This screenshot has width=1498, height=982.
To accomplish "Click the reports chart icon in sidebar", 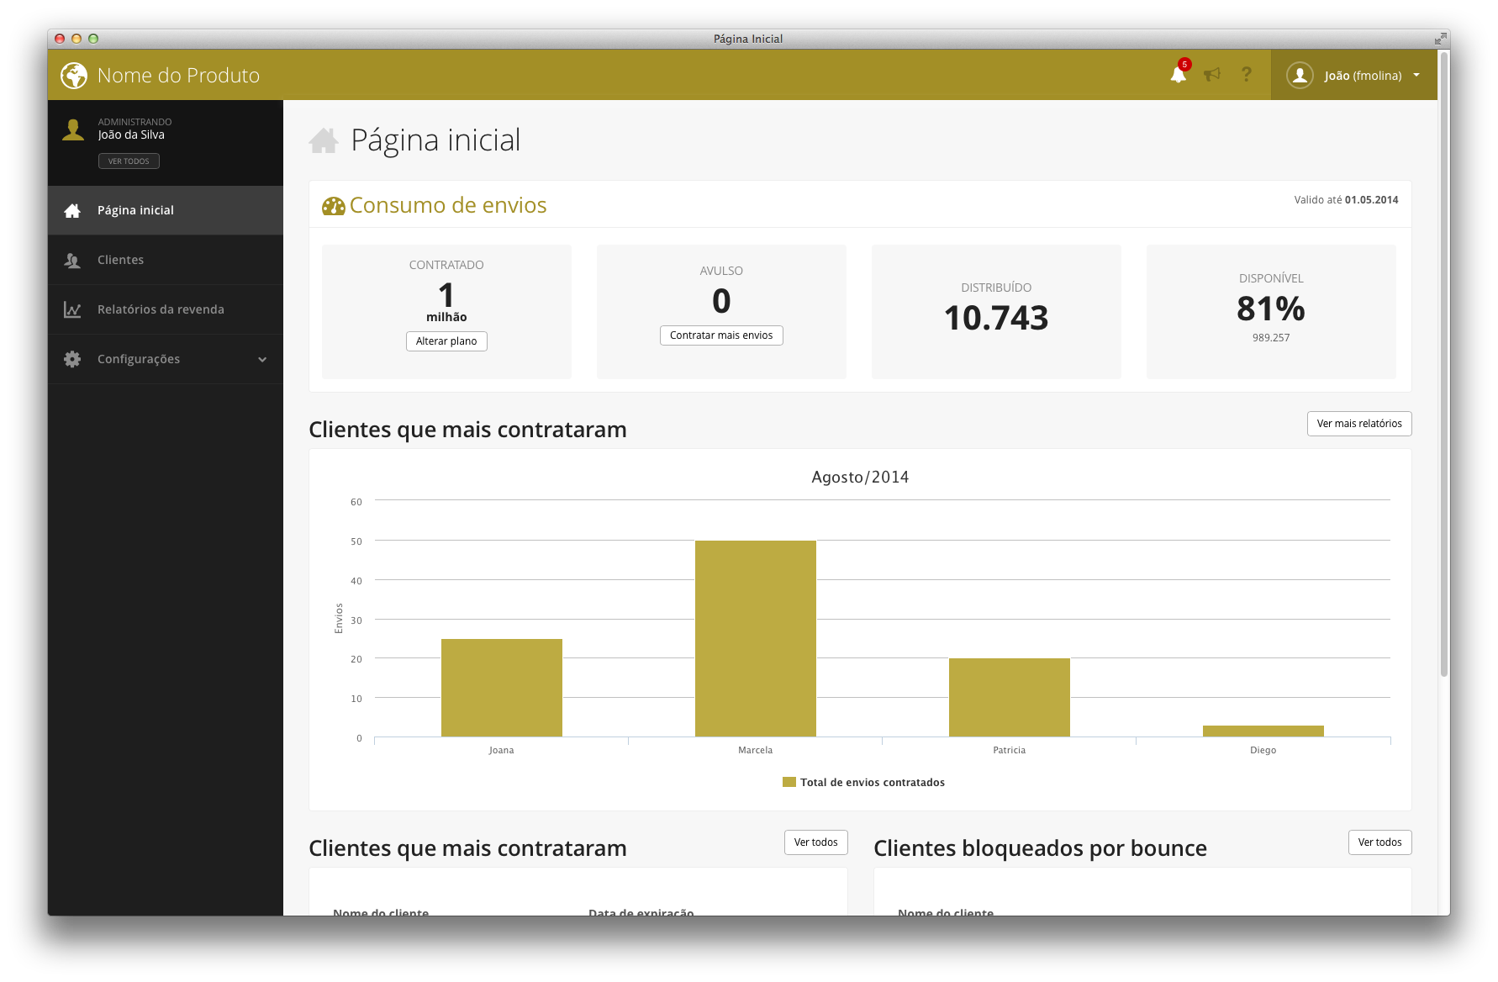I will point(73,309).
